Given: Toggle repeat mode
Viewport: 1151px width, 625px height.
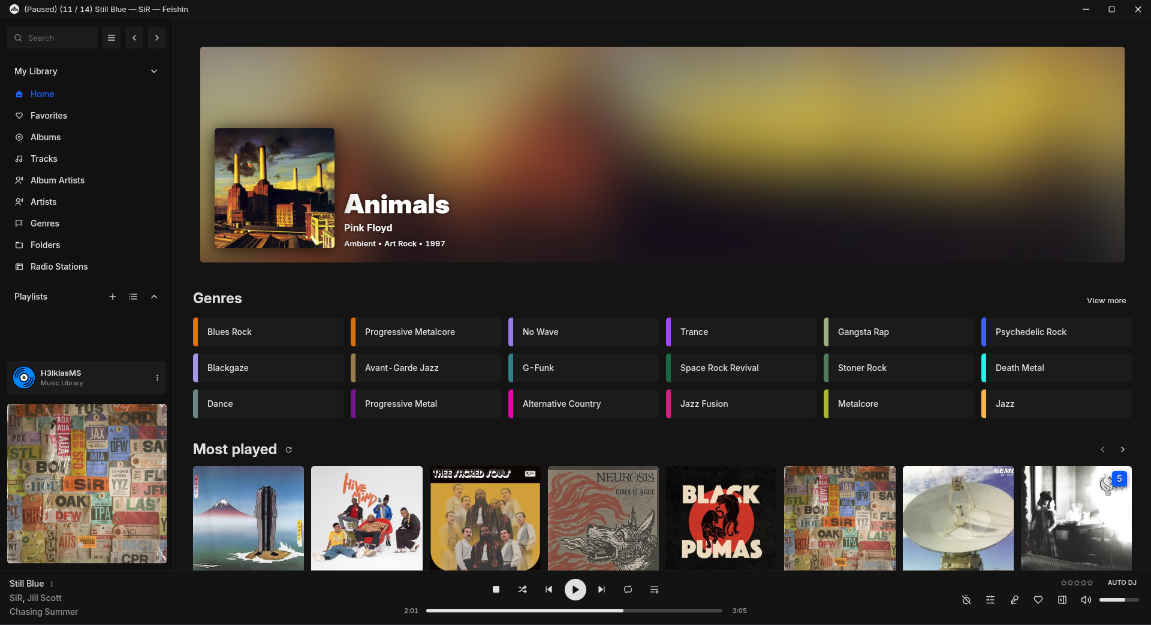Looking at the screenshot, I should [628, 590].
